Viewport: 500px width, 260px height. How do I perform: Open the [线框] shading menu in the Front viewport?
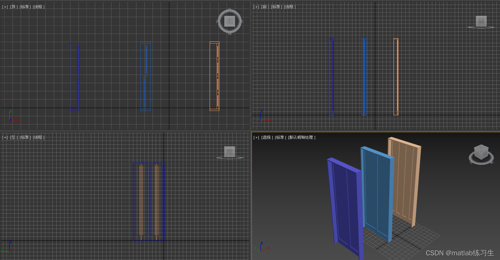click(289, 6)
